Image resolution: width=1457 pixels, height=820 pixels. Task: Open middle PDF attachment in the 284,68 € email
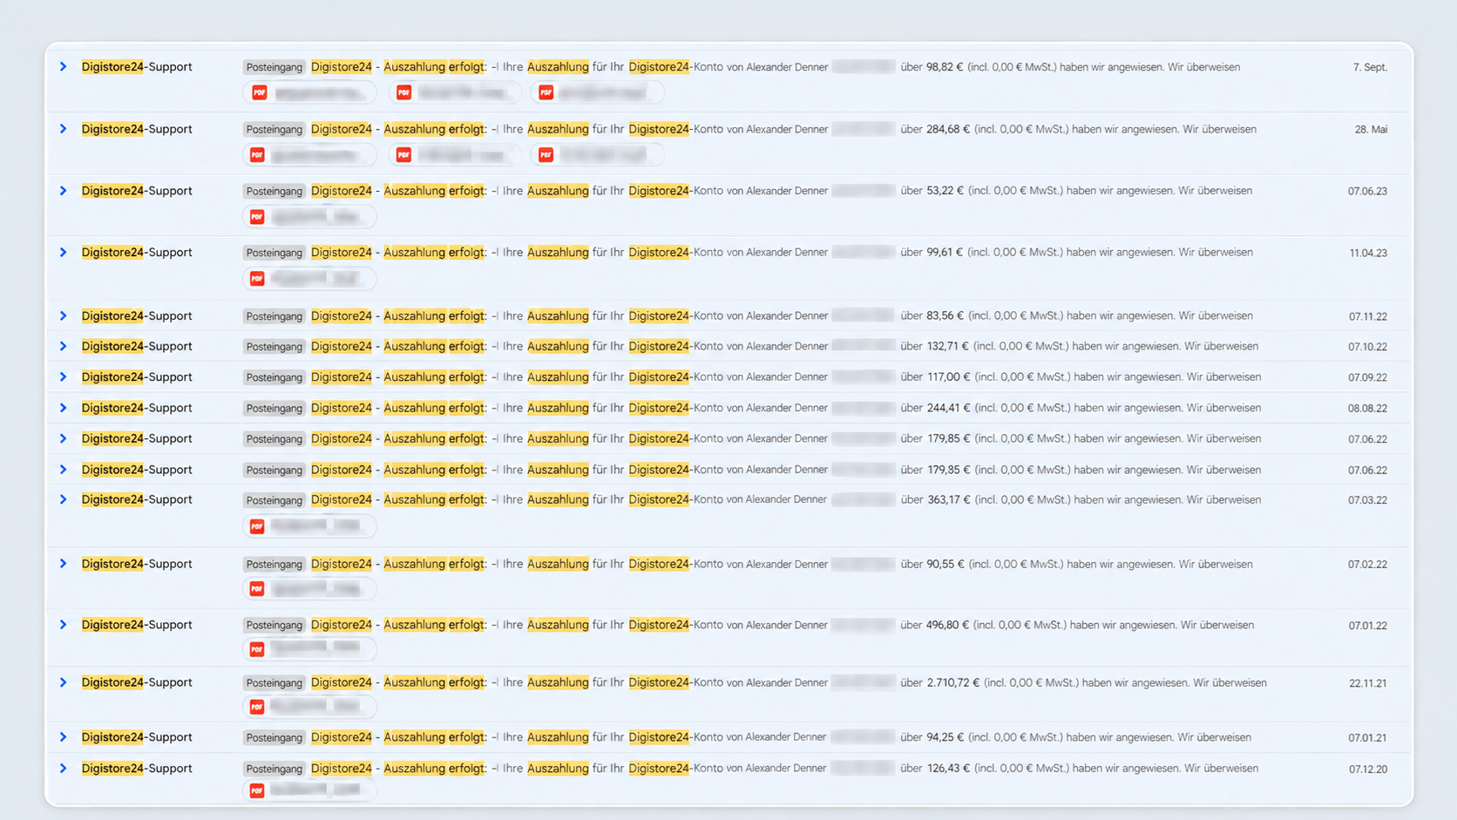click(454, 155)
